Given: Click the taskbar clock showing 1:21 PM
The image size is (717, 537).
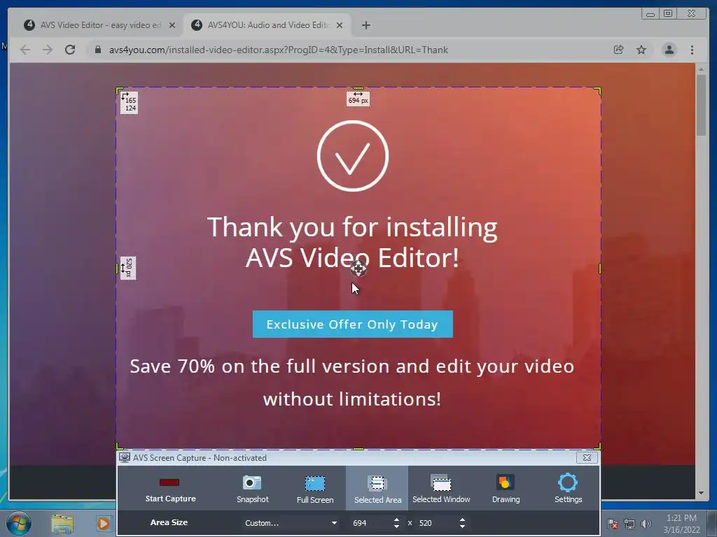Looking at the screenshot, I should pos(681,524).
